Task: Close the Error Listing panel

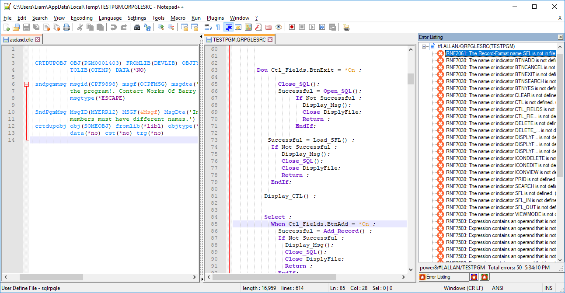Action: 560,37
